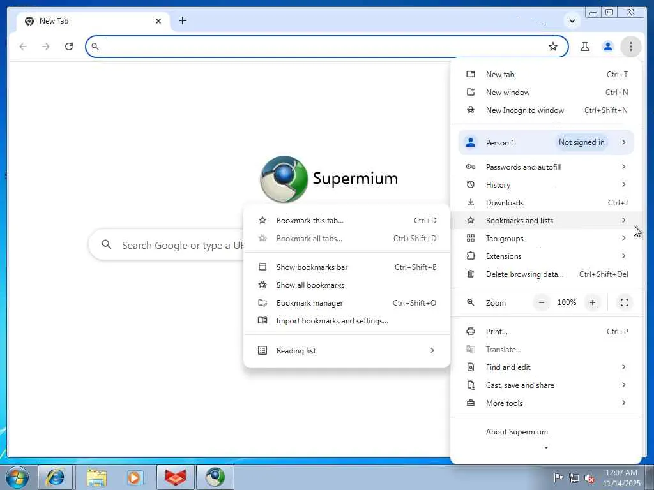This screenshot has width=654, height=490.
Task: Open Windows Media Player taskbar icon
Action: coord(134,477)
